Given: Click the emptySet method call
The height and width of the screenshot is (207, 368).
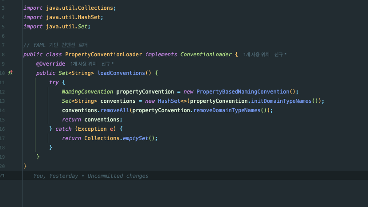Looking at the screenshot, I should [x=135, y=138].
